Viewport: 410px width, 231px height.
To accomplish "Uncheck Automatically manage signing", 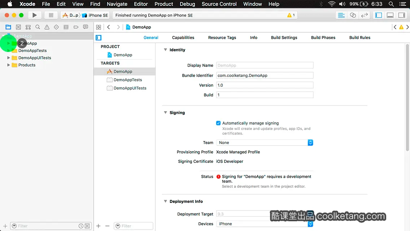I will pos(218,123).
